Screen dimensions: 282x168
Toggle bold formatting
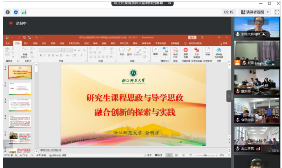tap(41, 55)
